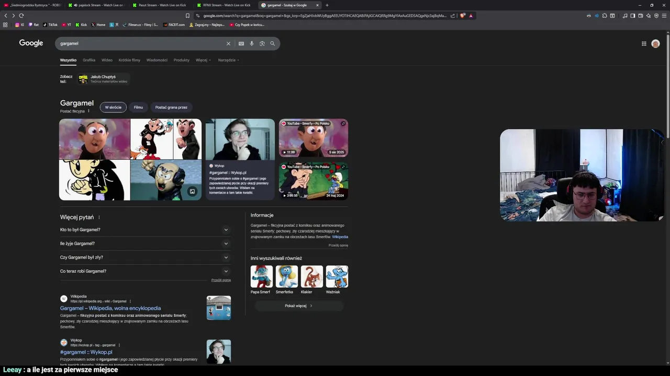670x376 pixels.
Task: Open the Brave Wallet icon
Action: pos(641,16)
